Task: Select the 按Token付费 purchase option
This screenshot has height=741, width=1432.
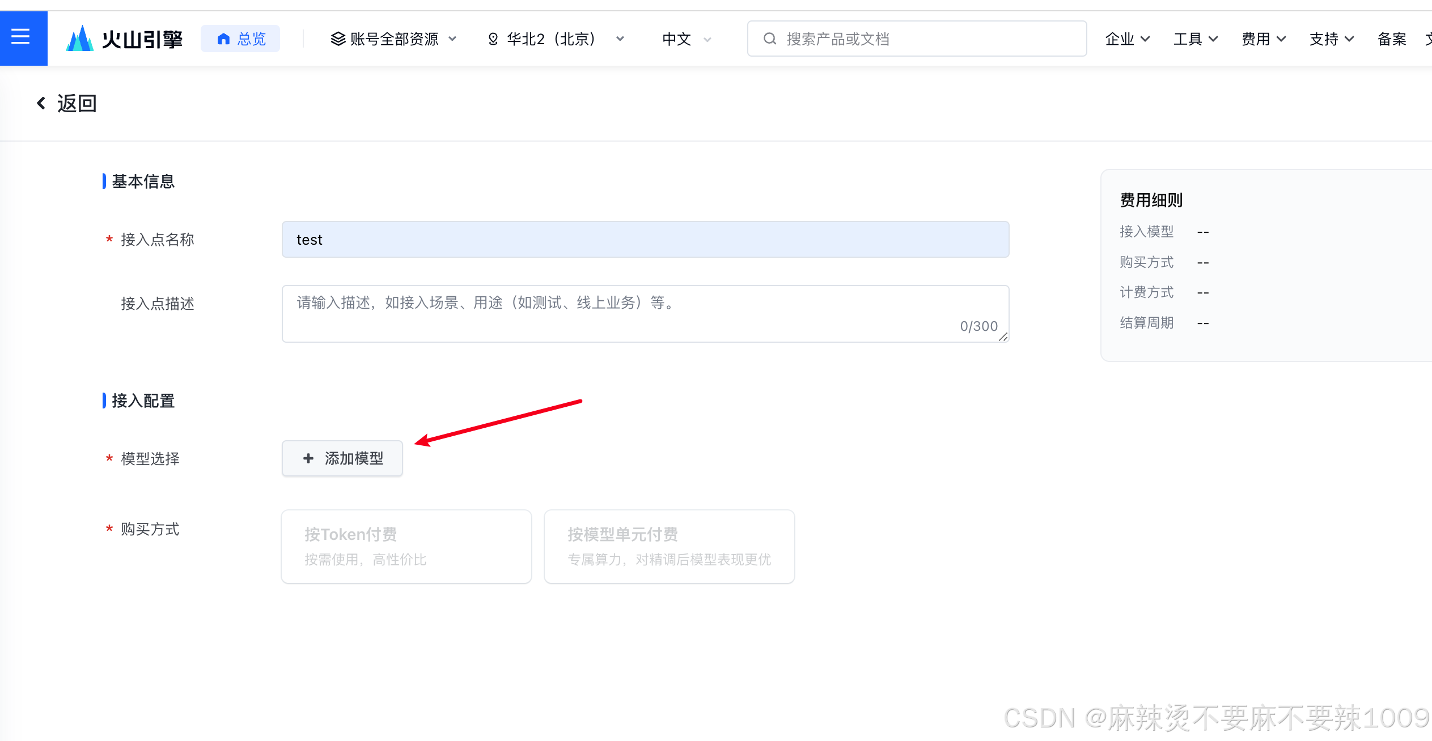Action: [406, 546]
